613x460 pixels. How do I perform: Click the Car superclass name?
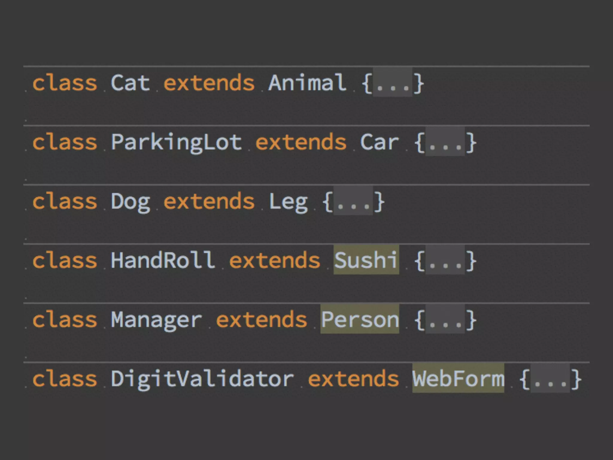point(379,142)
